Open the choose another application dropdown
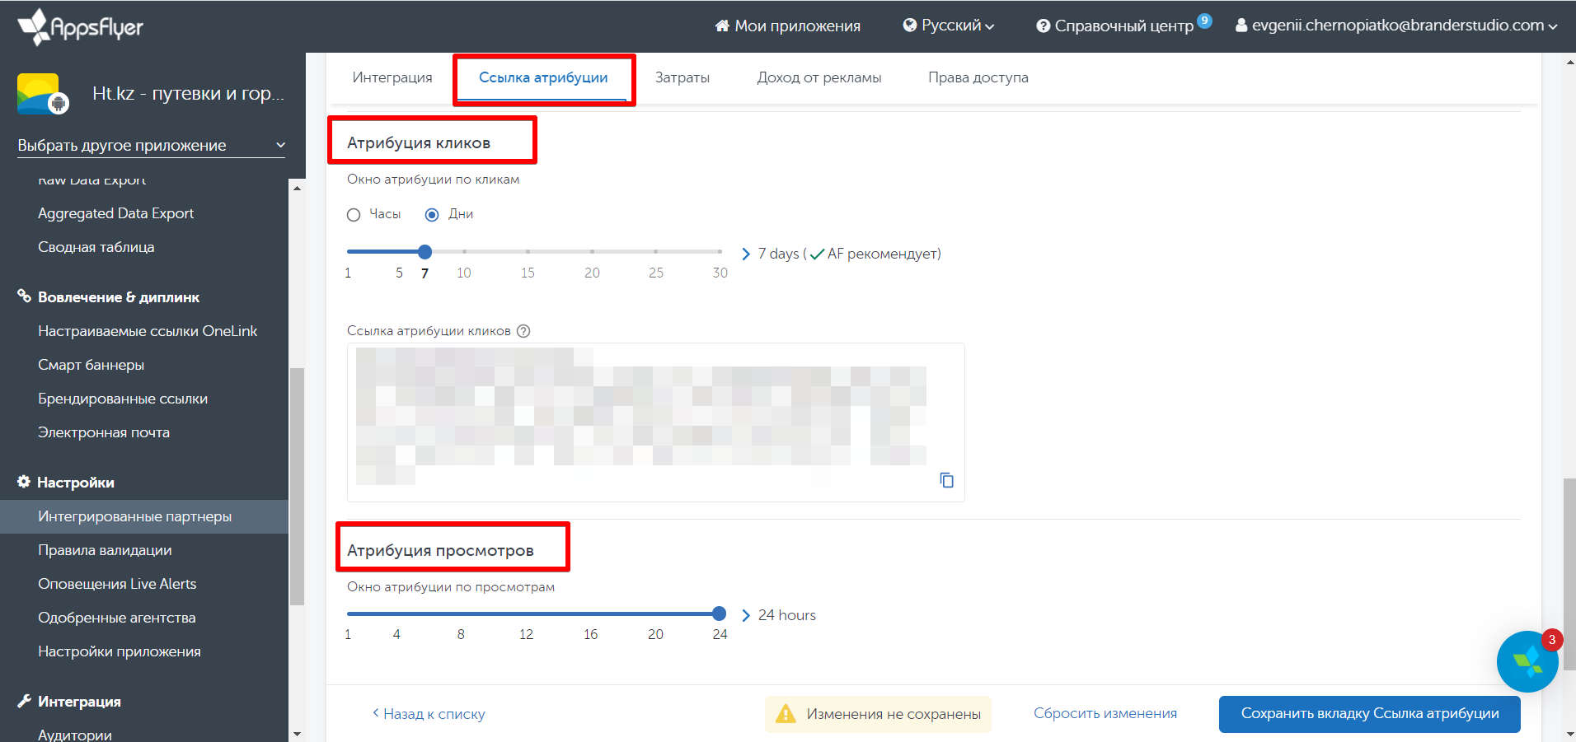Viewport: 1576px width, 742px height. [x=151, y=146]
